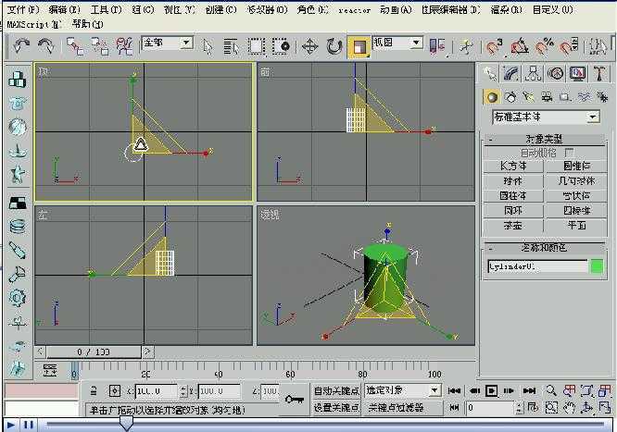
Task: Click the 圆柱体 cylinder primitive button
Action: (x=513, y=196)
